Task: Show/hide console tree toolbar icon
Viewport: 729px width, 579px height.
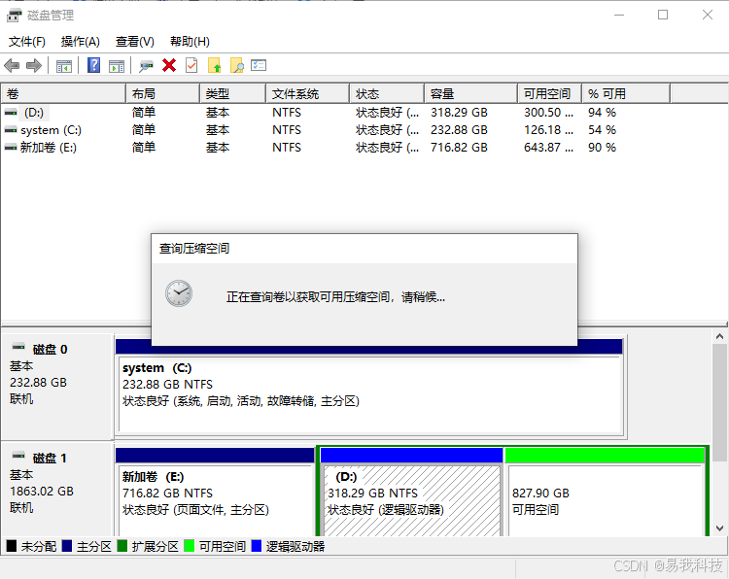Action: [64, 66]
